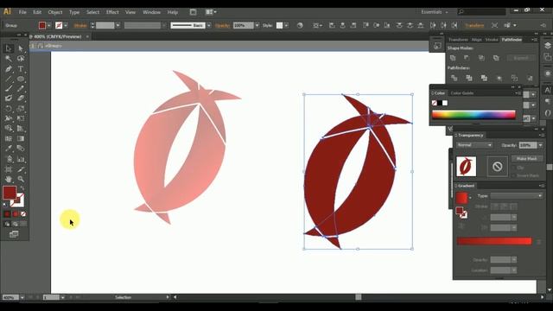
Task: Select the Rotate tool
Action: point(9,109)
